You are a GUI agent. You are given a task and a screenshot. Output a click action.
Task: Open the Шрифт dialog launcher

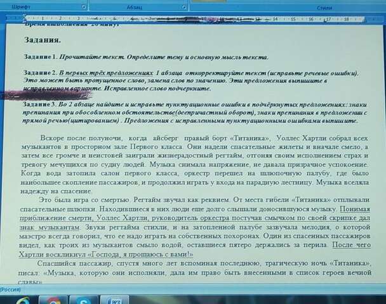[84, 7]
